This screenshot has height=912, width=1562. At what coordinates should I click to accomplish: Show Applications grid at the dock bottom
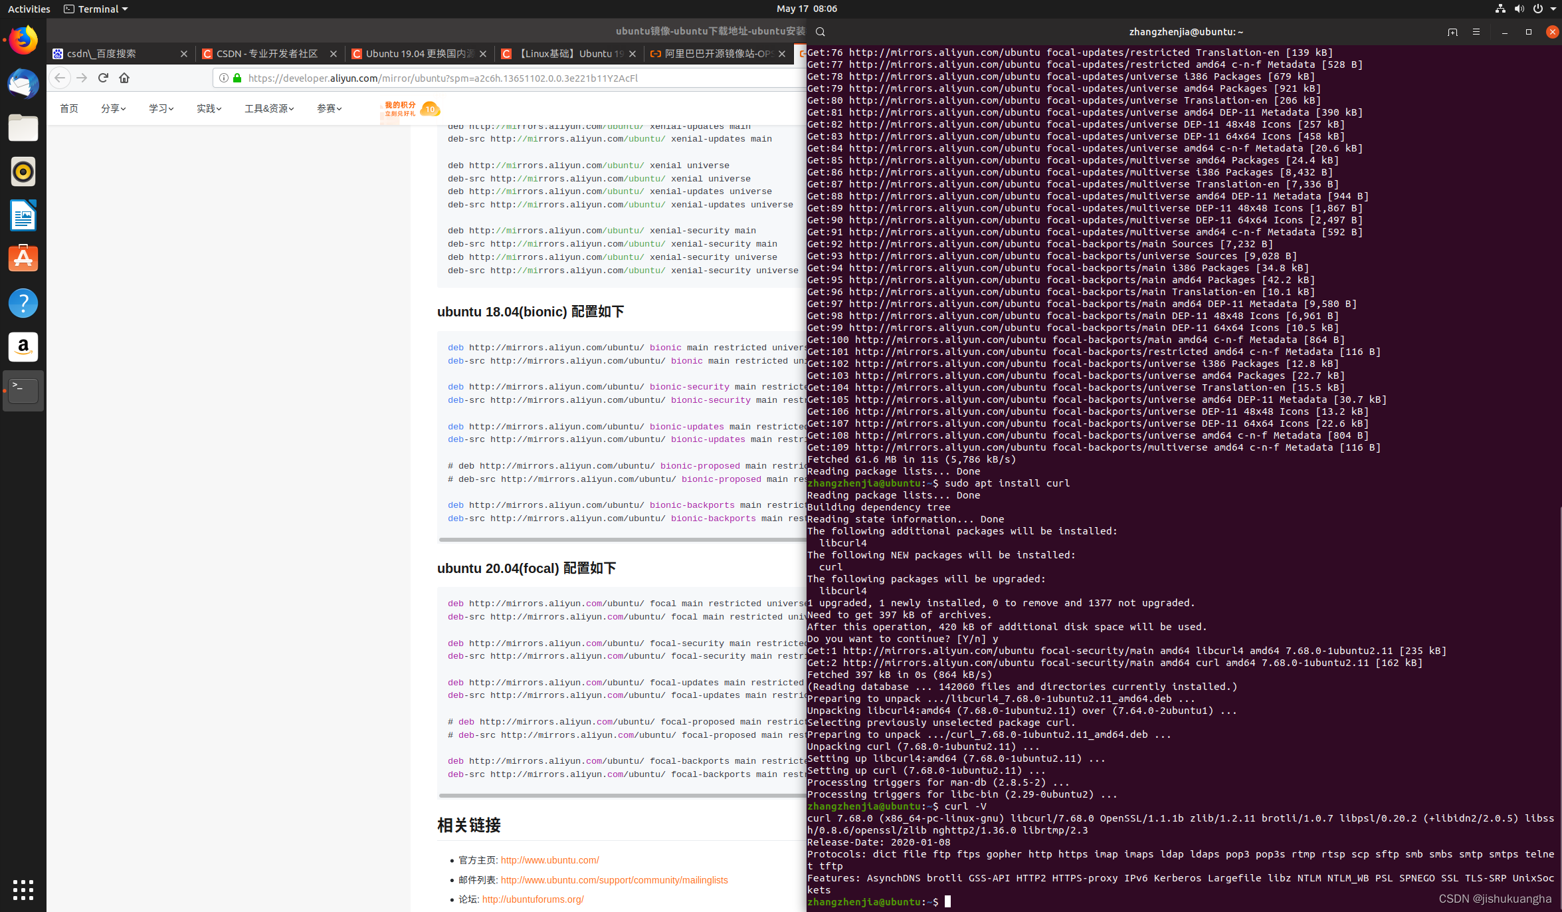pyautogui.click(x=23, y=889)
